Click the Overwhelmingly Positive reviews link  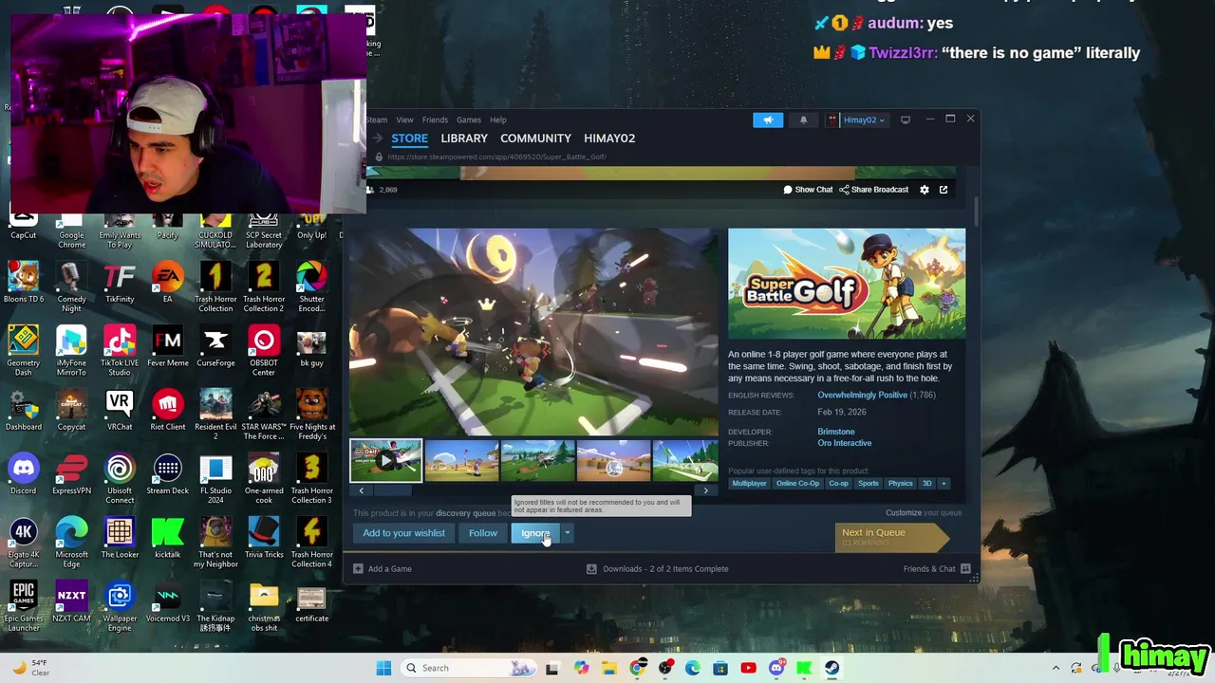[x=862, y=395]
